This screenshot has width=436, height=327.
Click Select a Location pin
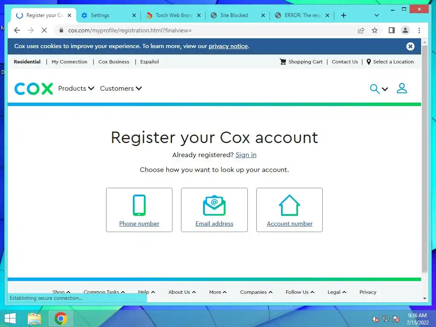(x=390, y=62)
